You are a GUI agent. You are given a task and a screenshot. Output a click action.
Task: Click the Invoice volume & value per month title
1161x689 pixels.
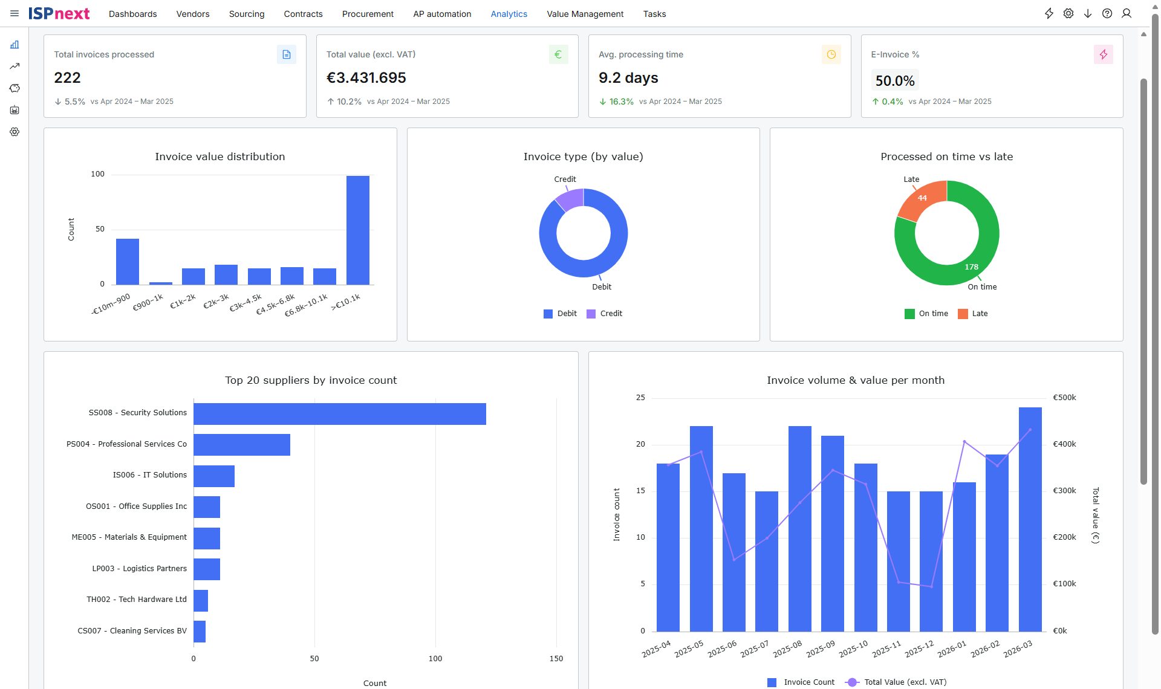tap(856, 381)
